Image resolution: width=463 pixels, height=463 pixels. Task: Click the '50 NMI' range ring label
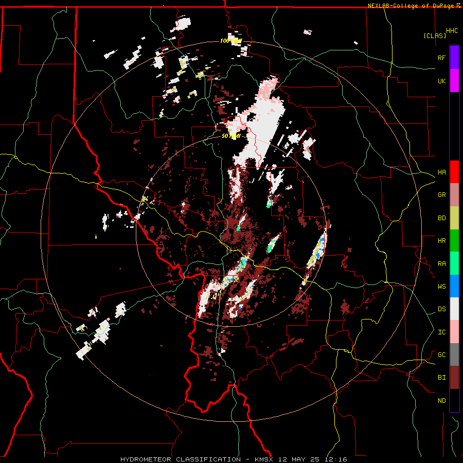pyautogui.click(x=231, y=136)
